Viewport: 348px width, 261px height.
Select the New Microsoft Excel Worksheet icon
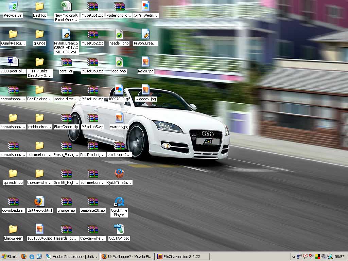coord(66,6)
